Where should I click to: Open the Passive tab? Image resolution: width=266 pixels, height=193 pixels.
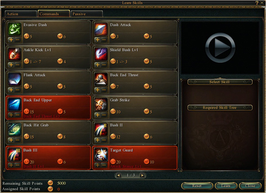pyautogui.click(x=87, y=14)
